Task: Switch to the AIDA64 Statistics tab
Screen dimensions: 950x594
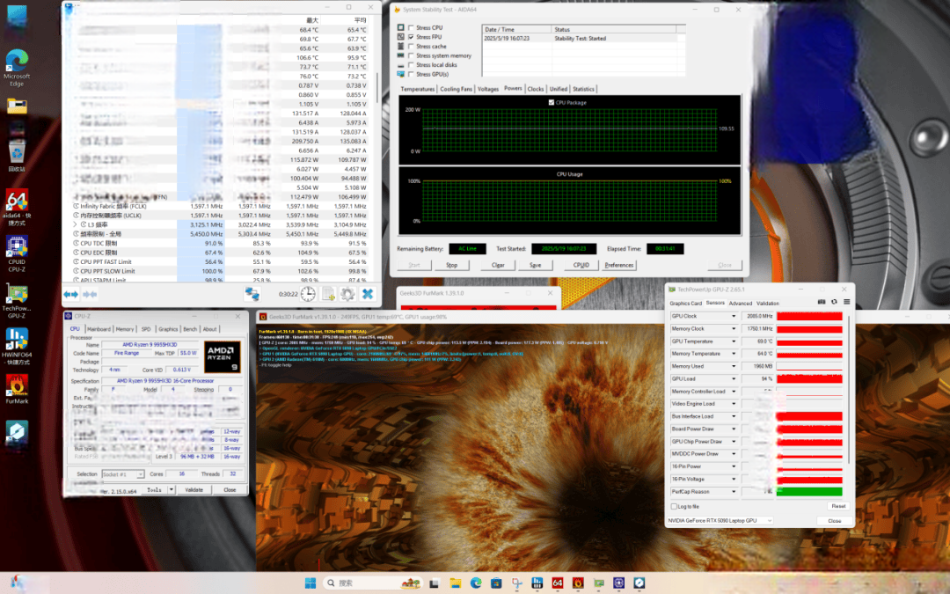Action: [x=583, y=89]
